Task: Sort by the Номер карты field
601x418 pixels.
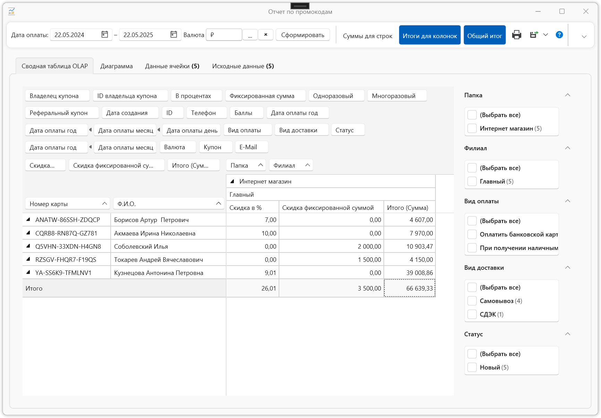Action: pyautogui.click(x=68, y=204)
